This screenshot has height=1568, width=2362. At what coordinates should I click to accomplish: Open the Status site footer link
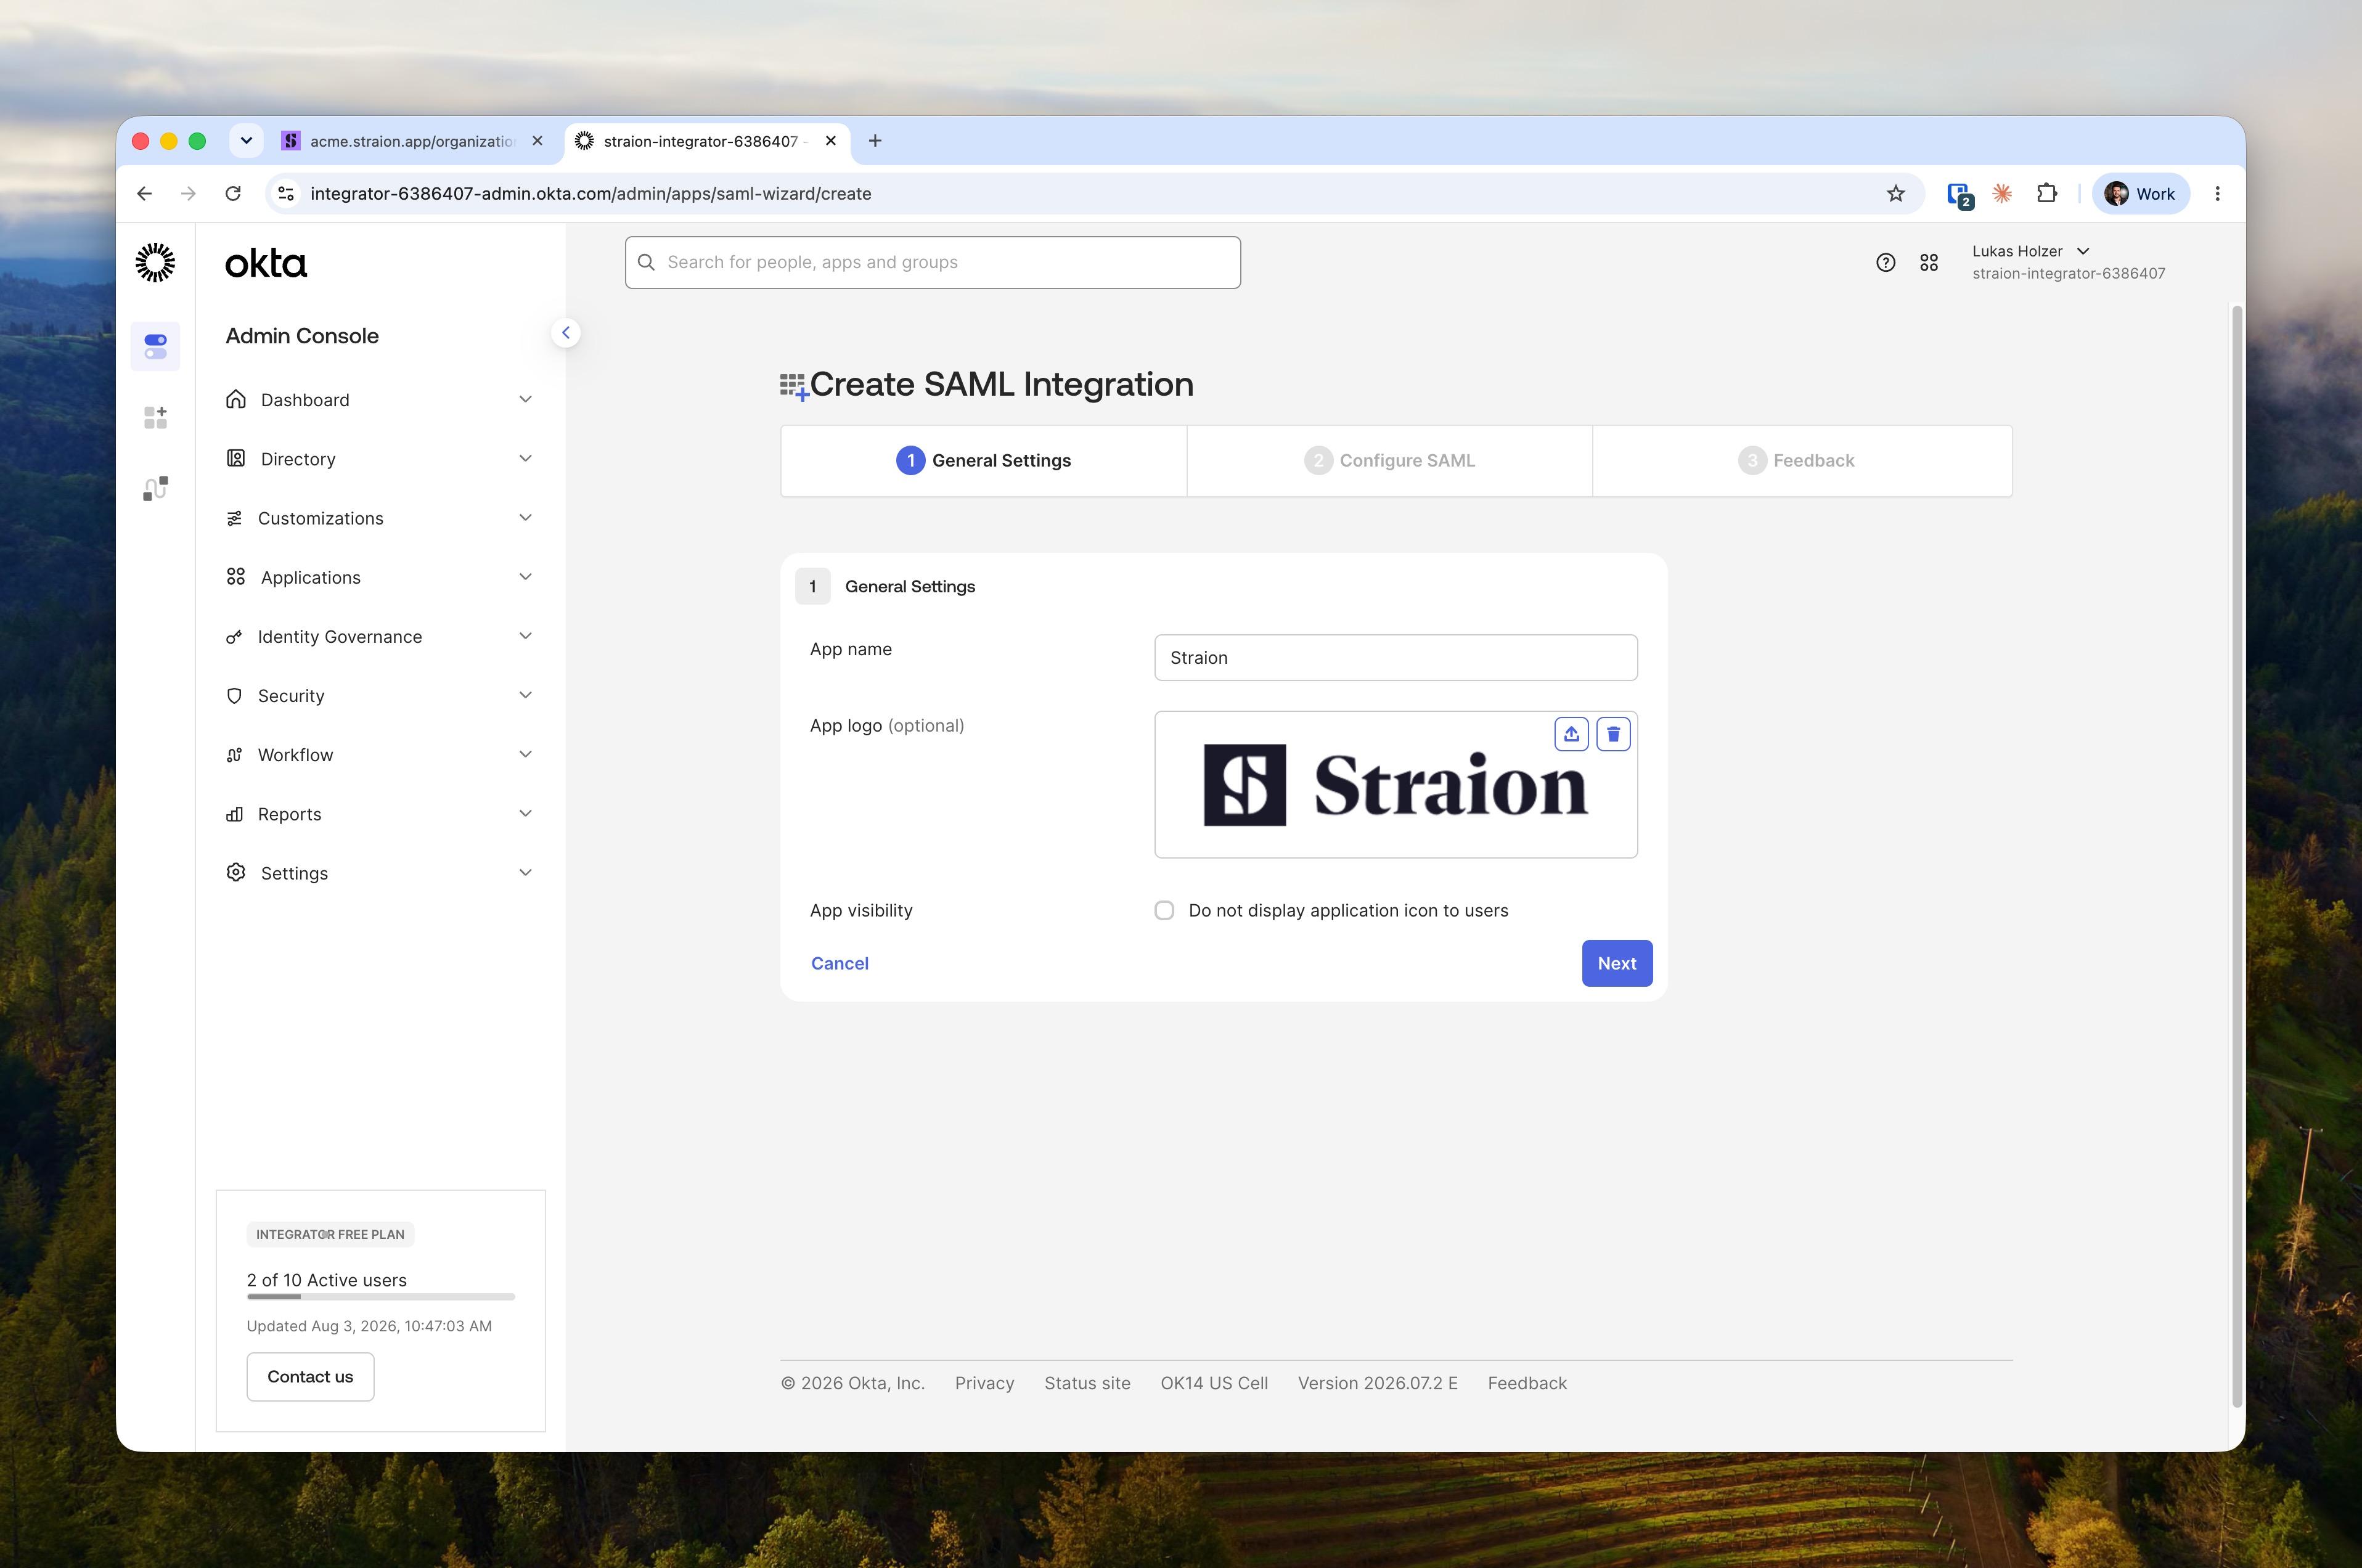[1087, 1383]
